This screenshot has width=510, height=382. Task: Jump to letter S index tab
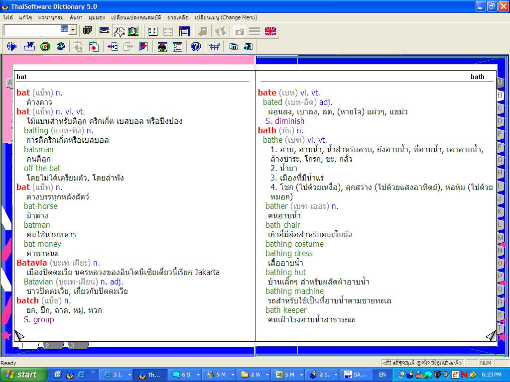[x=500, y=315]
